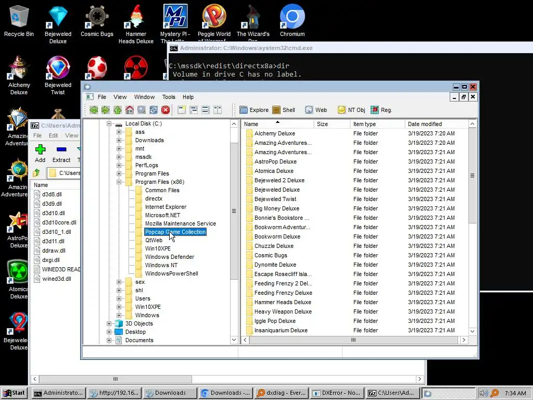Sort file list by Size column
Screen dimensions: 533x400
point(332,124)
